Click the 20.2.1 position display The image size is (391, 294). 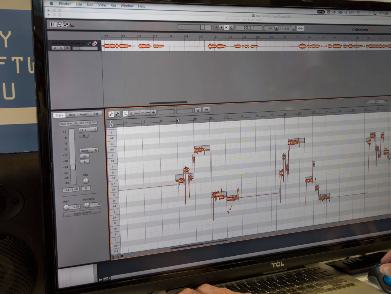[x=249, y=28]
